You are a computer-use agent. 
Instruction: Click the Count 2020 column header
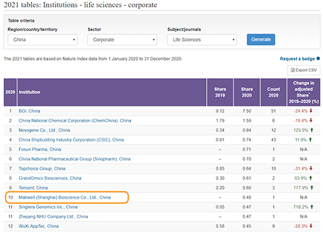point(273,92)
